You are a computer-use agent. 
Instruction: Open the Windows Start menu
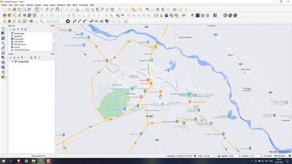pyautogui.click(x=4, y=161)
